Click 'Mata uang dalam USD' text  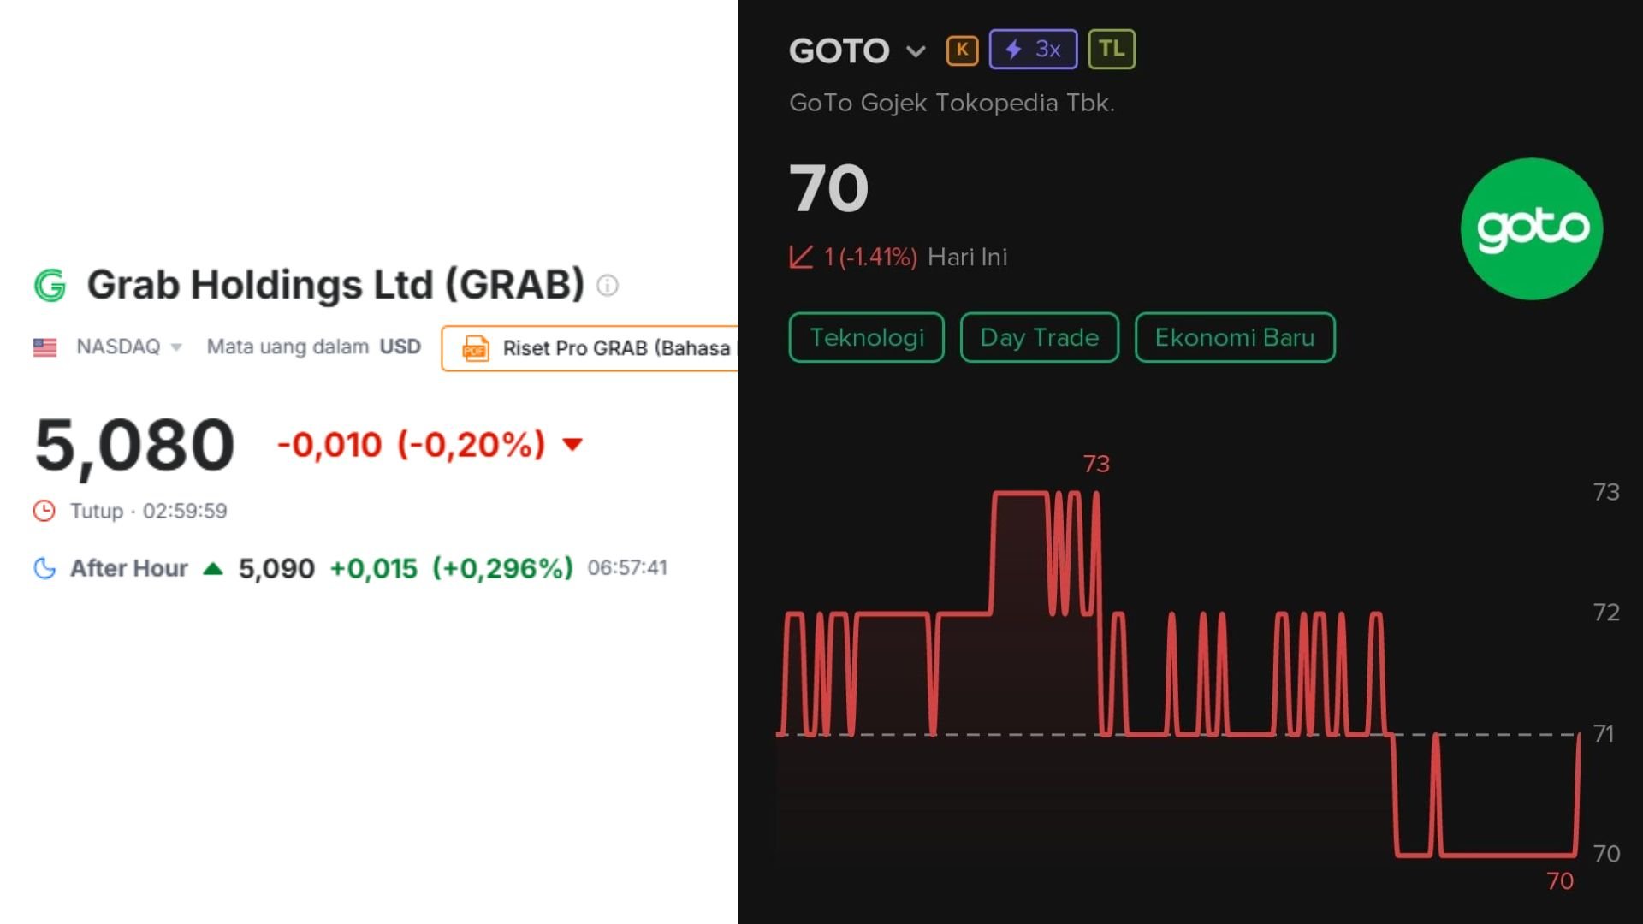314,346
